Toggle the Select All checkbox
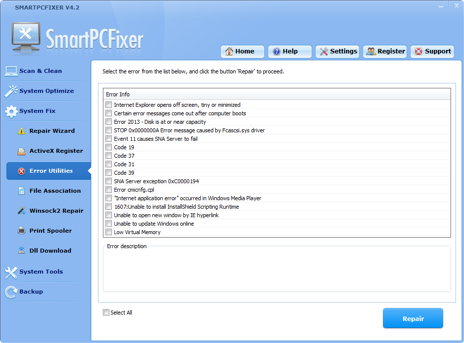 point(106,312)
